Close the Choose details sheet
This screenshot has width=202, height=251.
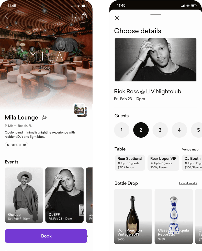pos(117,18)
